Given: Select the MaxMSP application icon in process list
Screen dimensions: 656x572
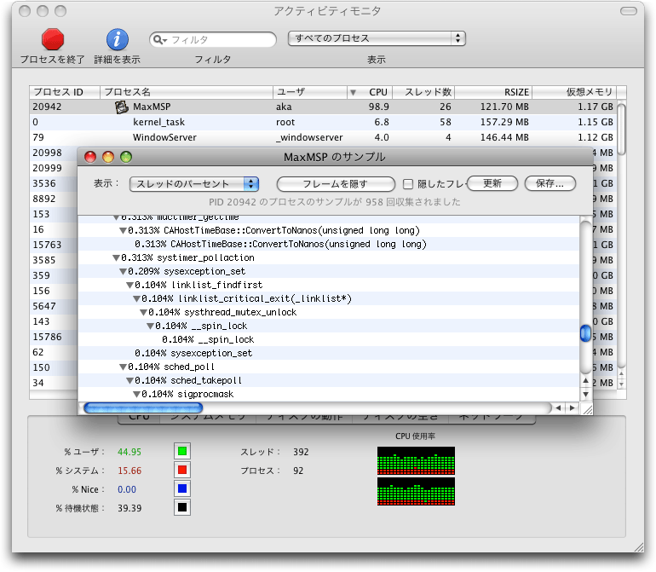Looking at the screenshot, I should pos(121,107).
